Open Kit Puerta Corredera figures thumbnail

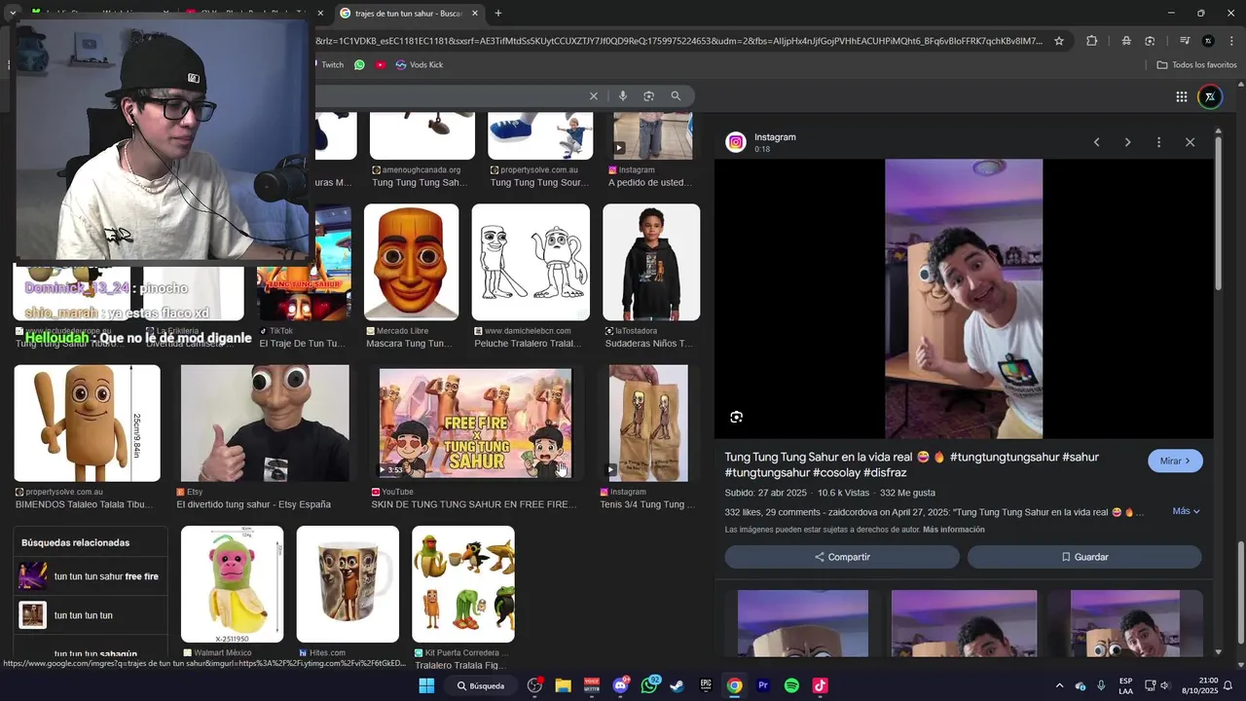point(463,584)
